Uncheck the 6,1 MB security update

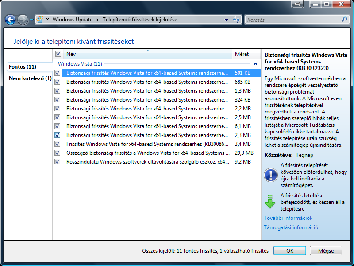click(58, 126)
